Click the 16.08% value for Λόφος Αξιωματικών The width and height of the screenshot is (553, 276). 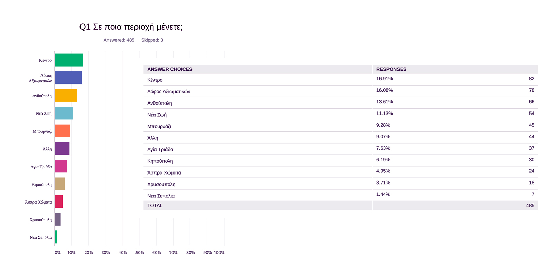point(384,90)
